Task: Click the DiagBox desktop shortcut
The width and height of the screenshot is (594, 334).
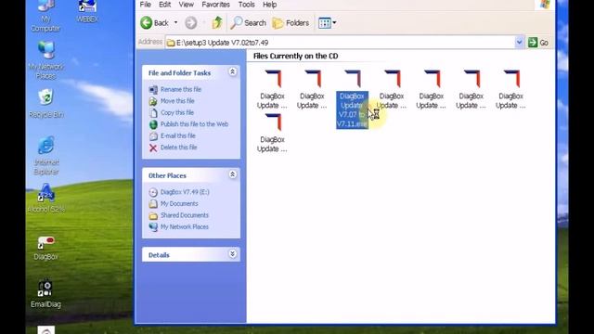Action: 45,248
